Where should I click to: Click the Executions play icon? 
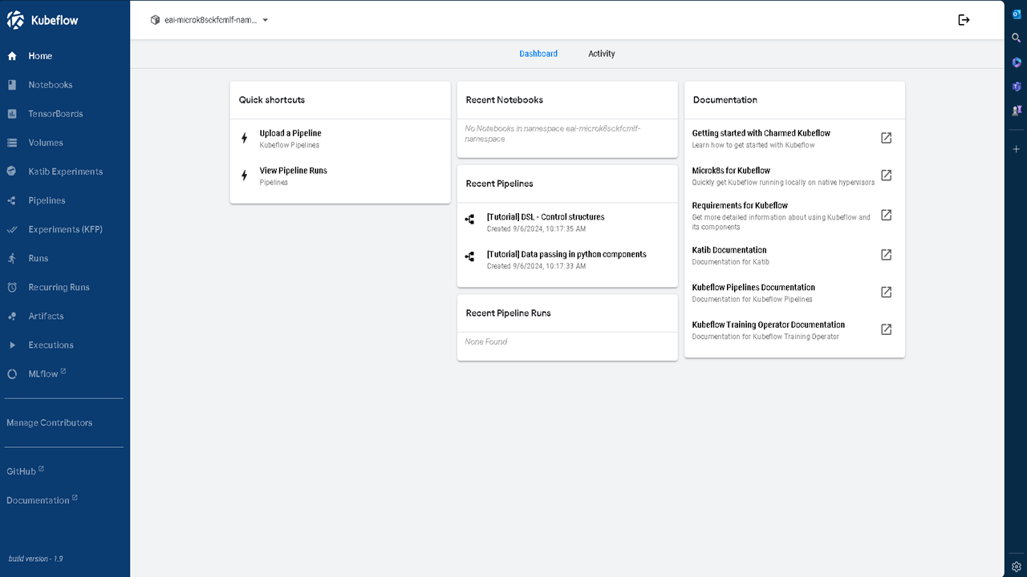(x=12, y=345)
